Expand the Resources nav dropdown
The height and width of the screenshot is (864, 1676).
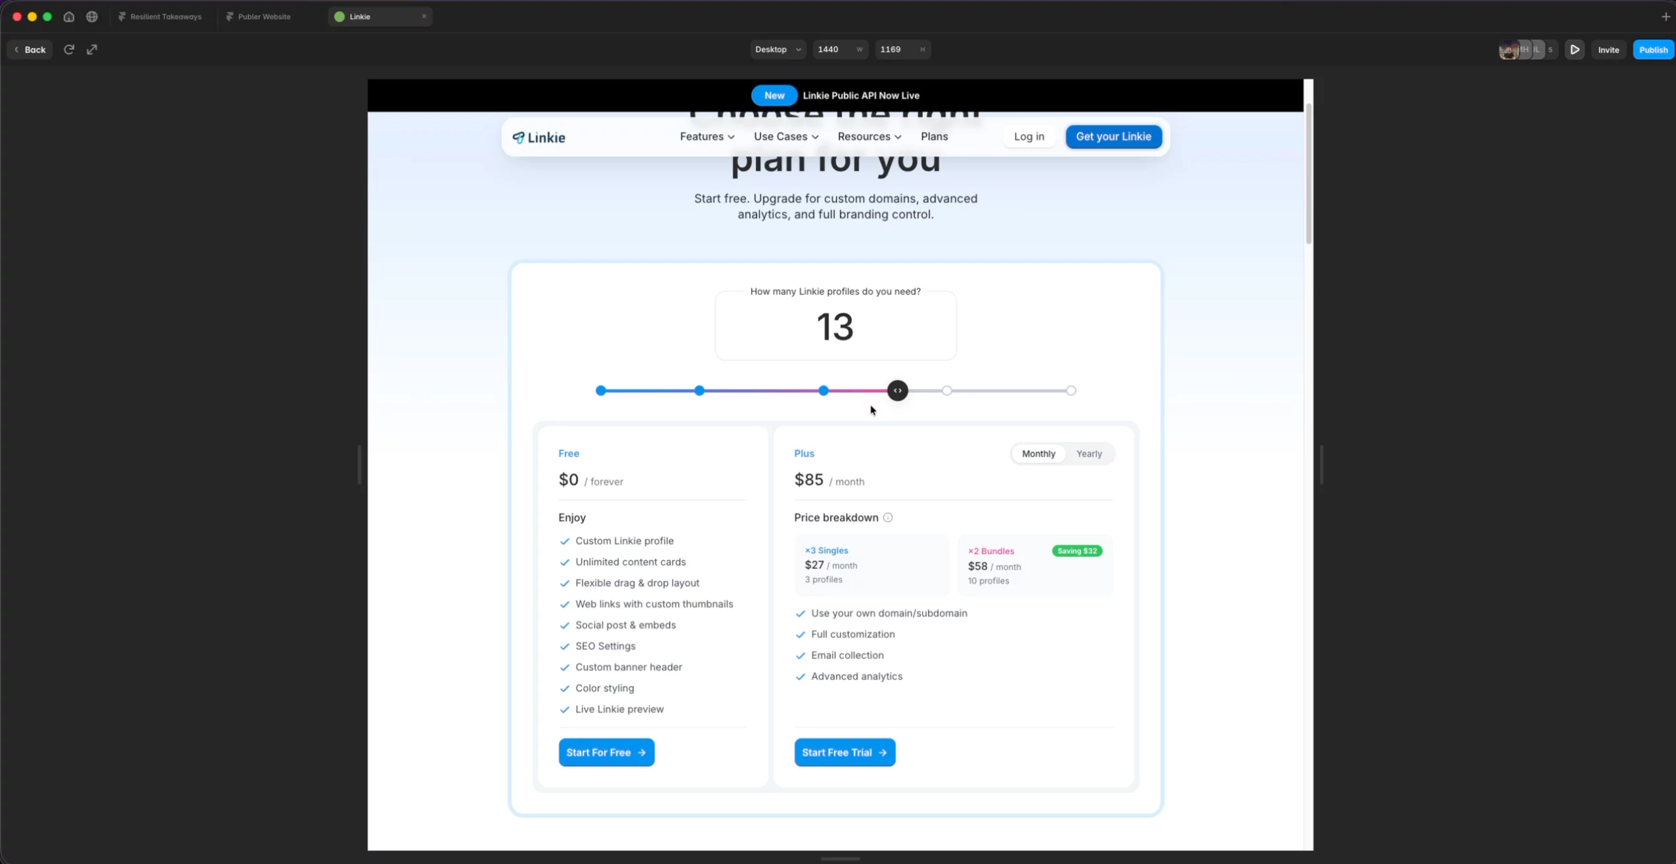tap(870, 137)
